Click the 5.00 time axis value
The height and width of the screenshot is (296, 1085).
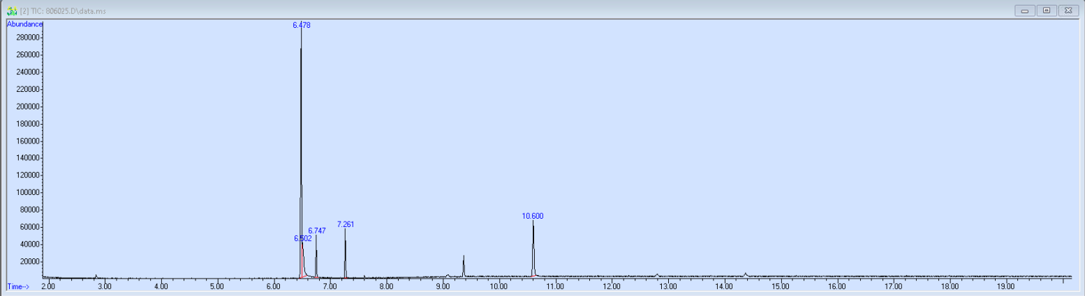pyautogui.click(x=217, y=286)
